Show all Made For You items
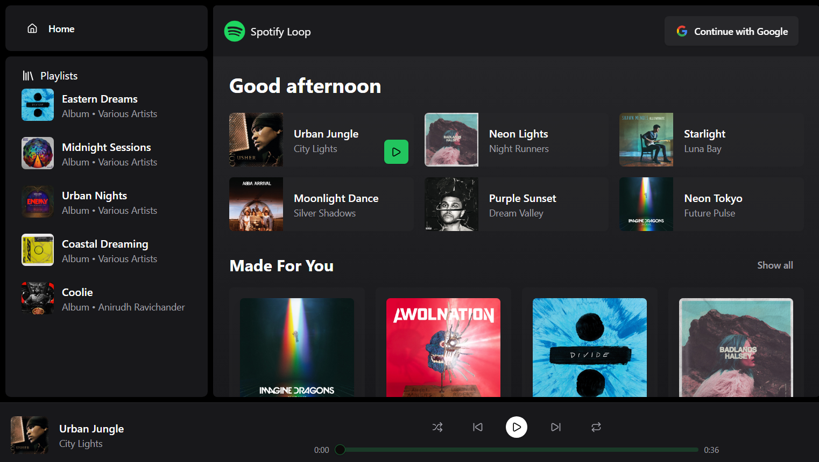Image resolution: width=819 pixels, height=462 pixels. click(774, 265)
